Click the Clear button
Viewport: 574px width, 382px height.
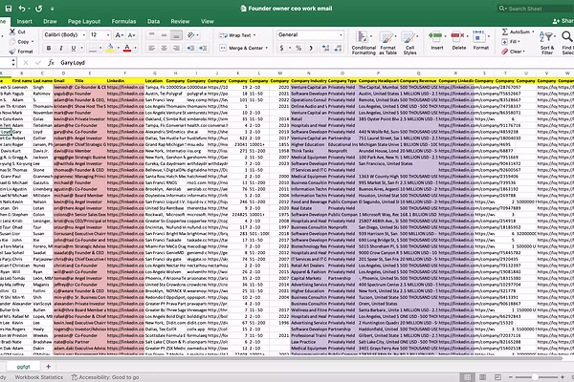point(512,52)
